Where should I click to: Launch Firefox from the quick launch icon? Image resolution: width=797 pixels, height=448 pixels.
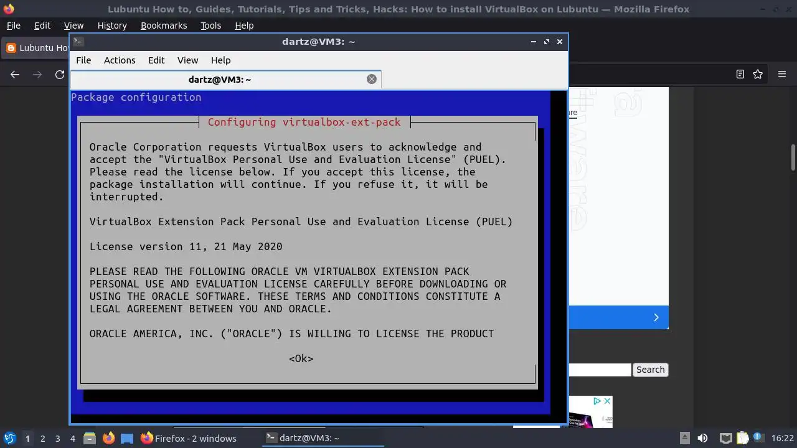108,438
